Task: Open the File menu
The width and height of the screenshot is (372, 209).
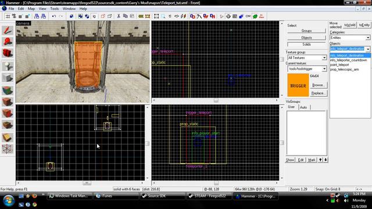Action: tap(11, 9)
